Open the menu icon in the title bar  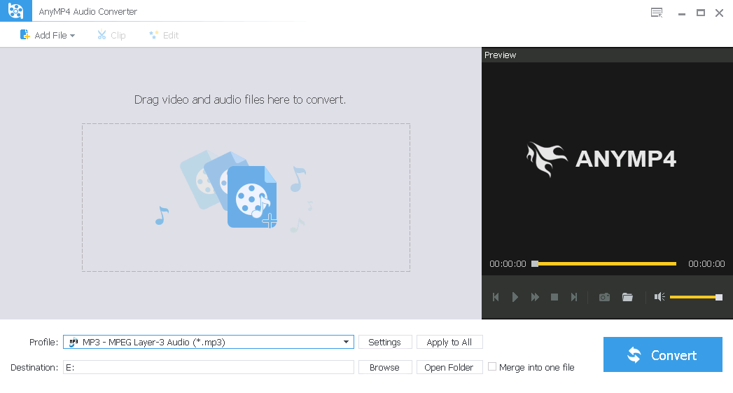click(x=656, y=13)
